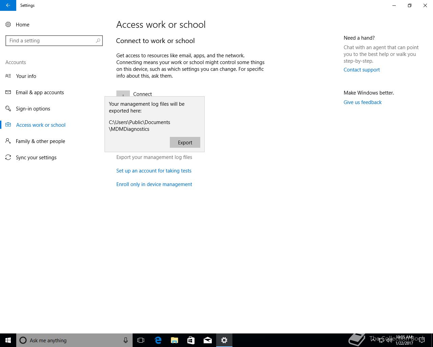This screenshot has width=433, height=347.
Task: Click the Home gear icon
Action: pos(8,25)
